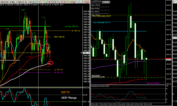Click the checkmark chart icon beside the clock

click(x=56, y=2)
